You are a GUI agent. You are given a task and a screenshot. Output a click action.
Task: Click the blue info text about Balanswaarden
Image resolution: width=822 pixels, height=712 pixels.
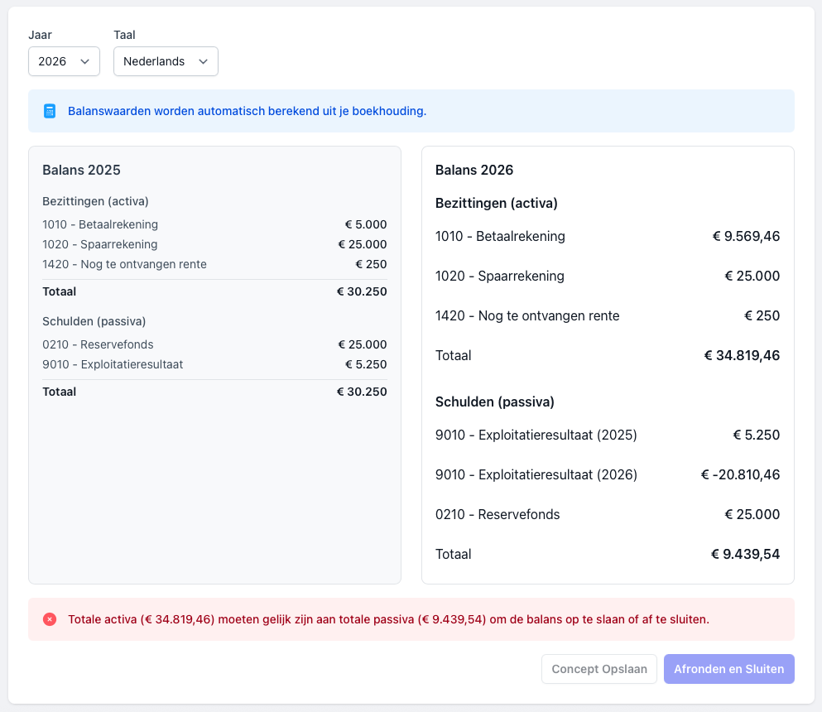point(247,111)
